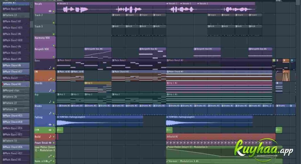
Task: Select the Resynth Vox #2 clip title
Action: (149, 49)
